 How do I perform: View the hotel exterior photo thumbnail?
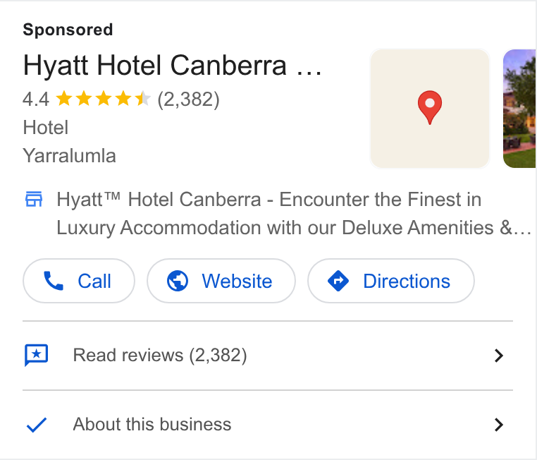click(x=519, y=109)
